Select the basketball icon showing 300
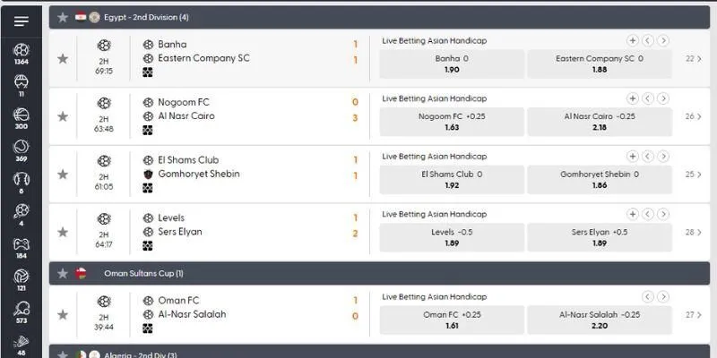 pyautogui.click(x=22, y=116)
